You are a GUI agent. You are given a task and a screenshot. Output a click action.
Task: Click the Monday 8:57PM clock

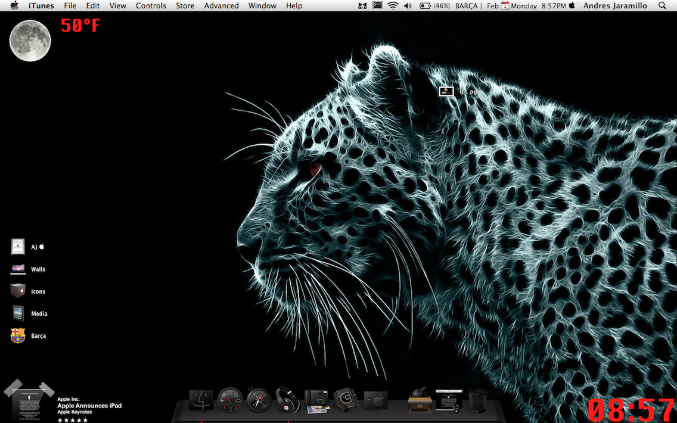pos(538,5)
